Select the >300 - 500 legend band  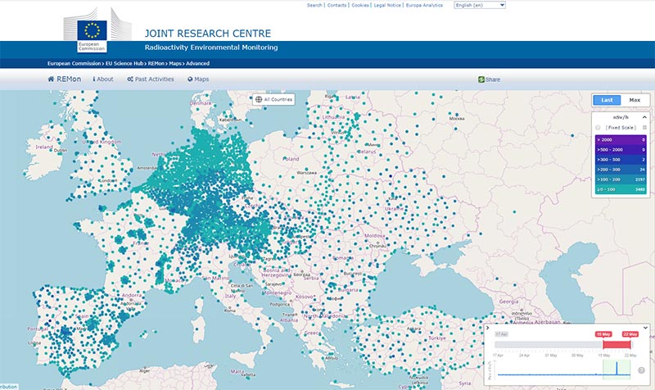[621, 160]
